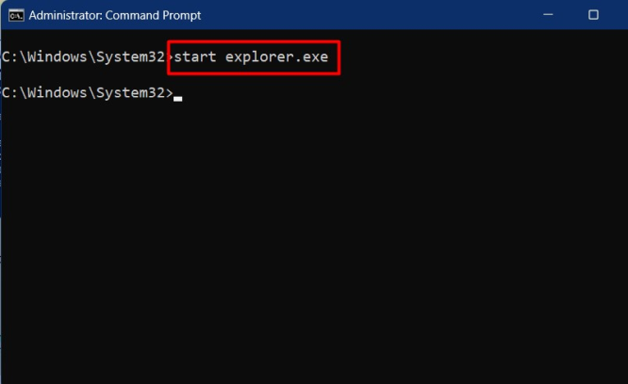Click the Command Prompt icon in title bar

click(x=16, y=15)
